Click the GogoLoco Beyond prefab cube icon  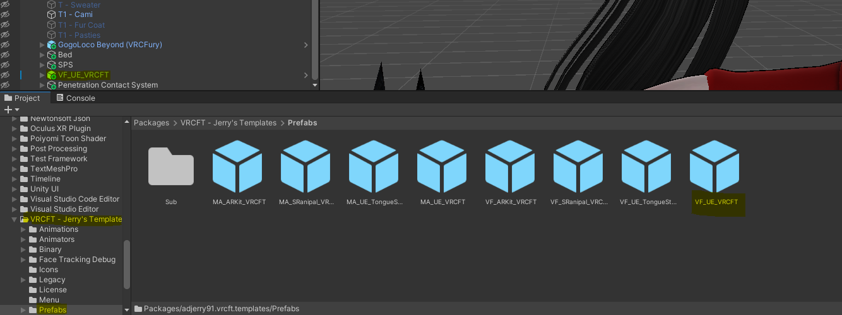(52, 45)
